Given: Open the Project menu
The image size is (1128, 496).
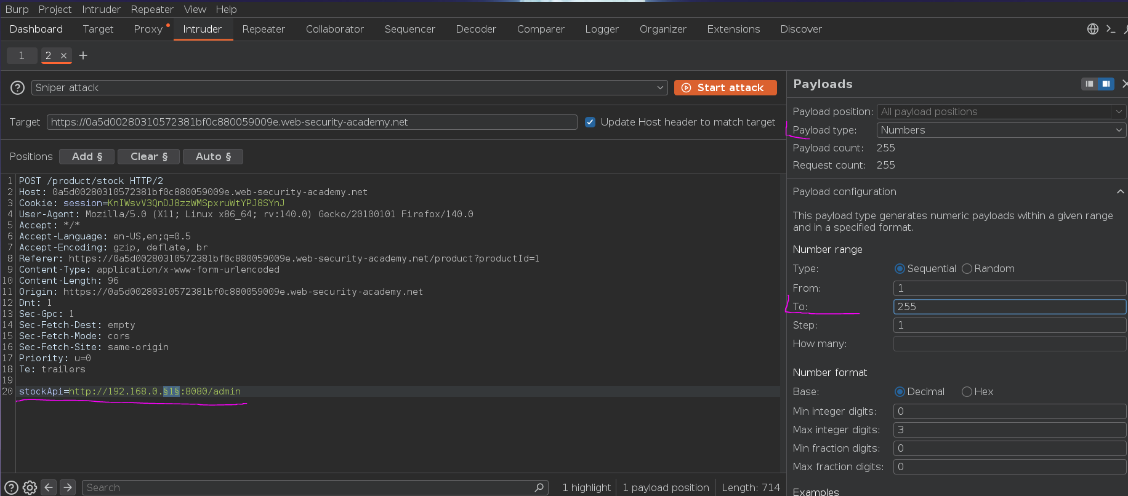Looking at the screenshot, I should (55, 9).
